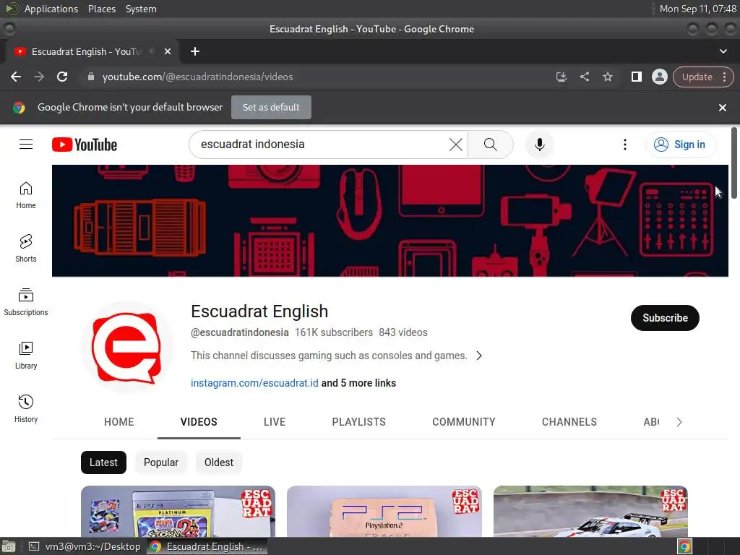Image resolution: width=740 pixels, height=555 pixels.
Task: Switch to the HOME channel tab
Action: pos(119,422)
